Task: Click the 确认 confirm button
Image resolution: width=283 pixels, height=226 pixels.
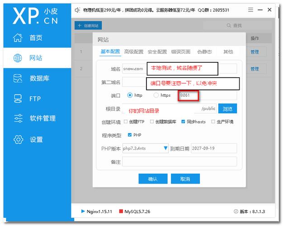Action: (x=153, y=179)
